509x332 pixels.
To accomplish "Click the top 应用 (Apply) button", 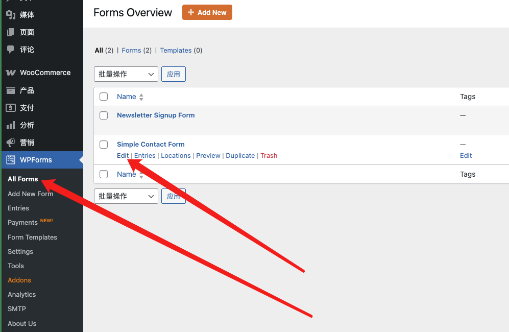I will 174,74.
